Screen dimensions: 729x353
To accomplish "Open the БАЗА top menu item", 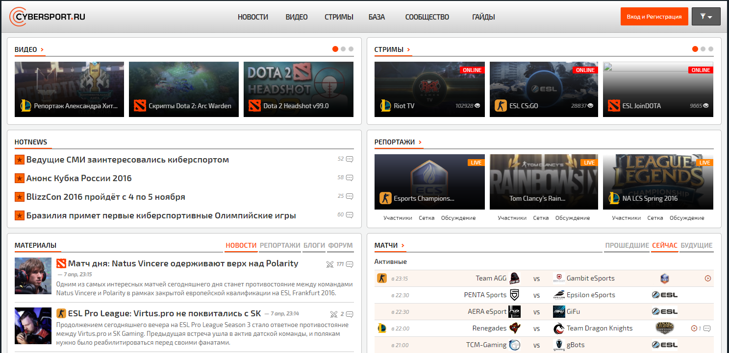I will 377,17.
